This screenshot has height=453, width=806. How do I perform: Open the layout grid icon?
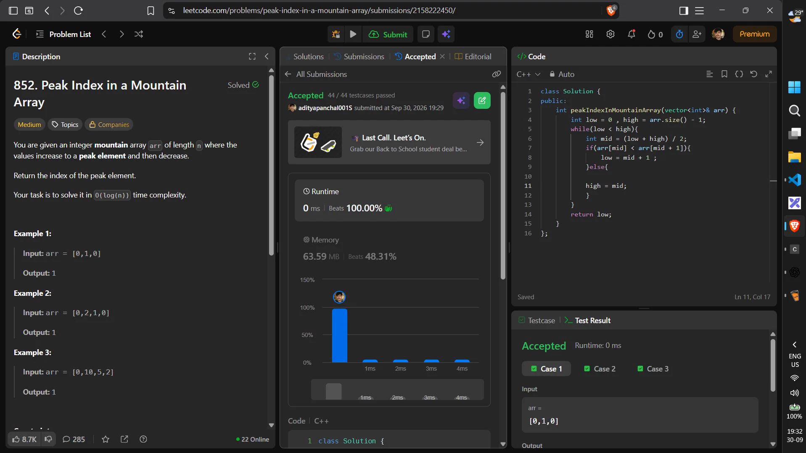589,34
